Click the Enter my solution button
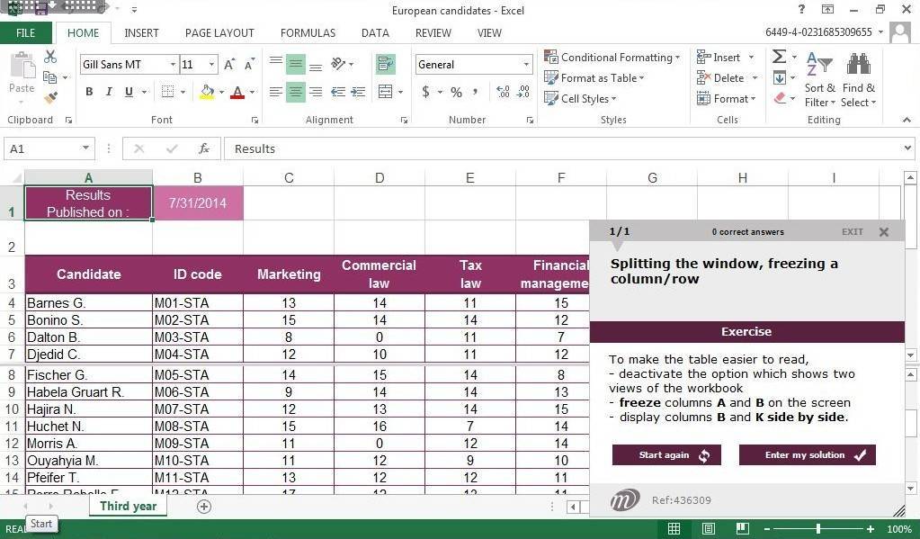 click(807, 454)
